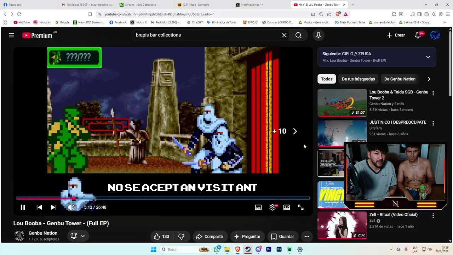
Task: Like the video with 133 likes
Action: tap(161, 237)
